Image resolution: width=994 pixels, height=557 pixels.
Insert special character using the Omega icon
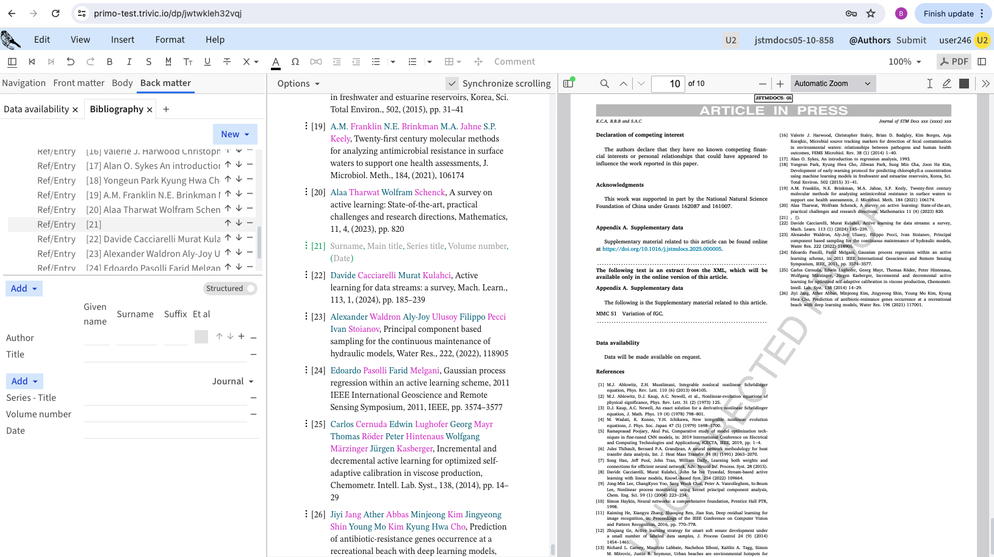(295, 62)
